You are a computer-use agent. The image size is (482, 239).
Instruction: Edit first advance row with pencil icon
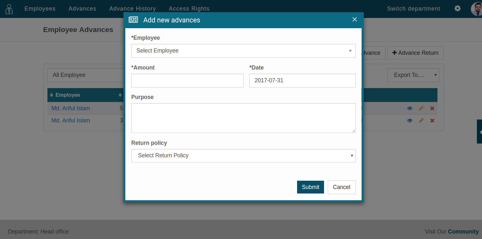(421, 108)
